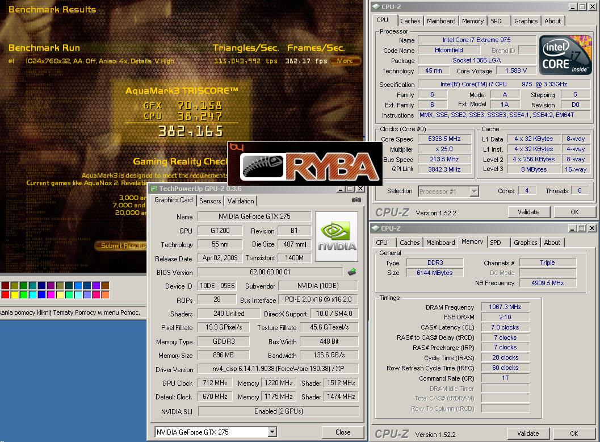This screenshot has height=442, width=600.
Task: Click the NVIDIA logo in GPU-Z
Action: [x=337, y=237]
